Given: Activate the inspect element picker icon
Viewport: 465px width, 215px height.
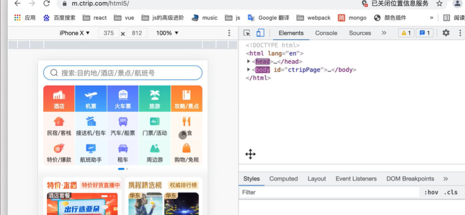Looking at the screenshot, I should pos(247,33).
